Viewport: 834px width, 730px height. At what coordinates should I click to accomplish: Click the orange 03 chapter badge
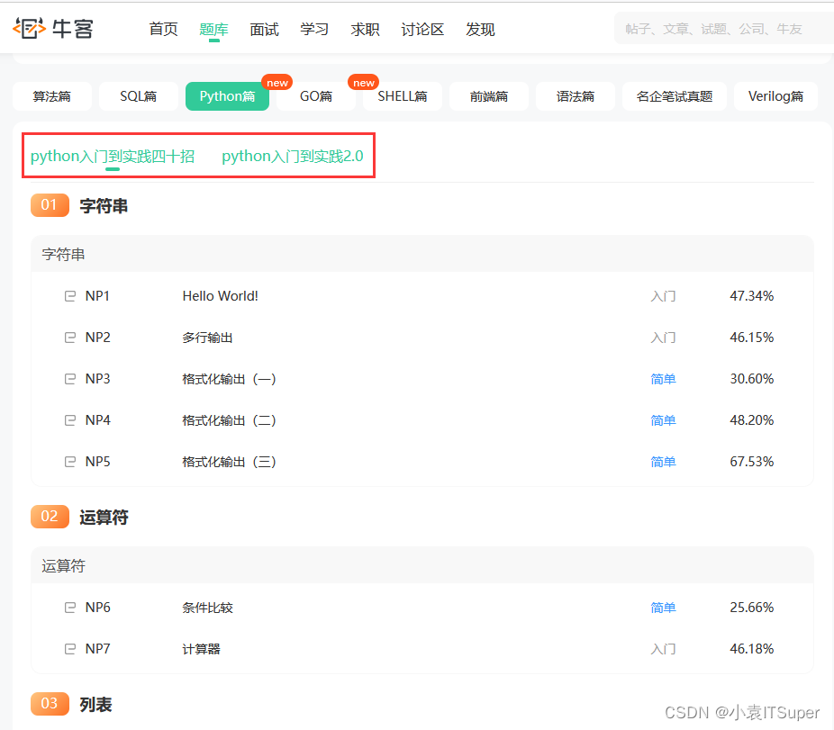point(50,704)
